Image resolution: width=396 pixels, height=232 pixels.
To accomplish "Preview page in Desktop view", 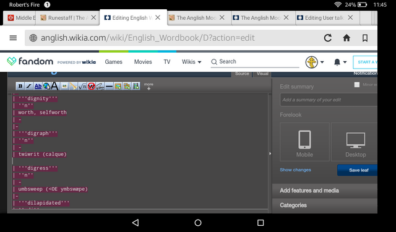I will 355,142.
